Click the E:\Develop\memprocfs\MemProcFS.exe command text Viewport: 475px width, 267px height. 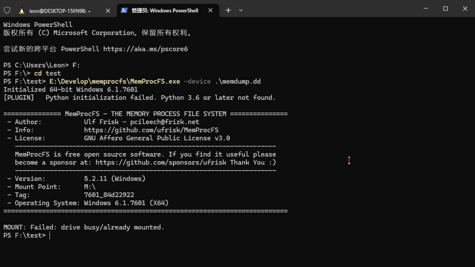point(114,81)
